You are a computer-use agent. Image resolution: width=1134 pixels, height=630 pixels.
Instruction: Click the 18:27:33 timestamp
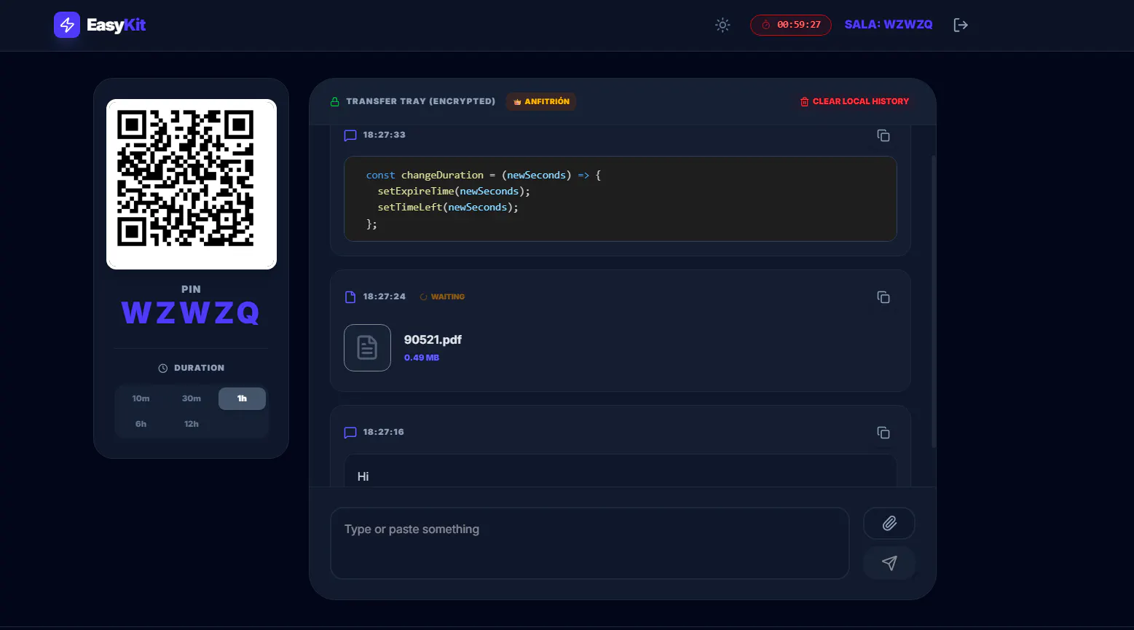click(x=385, y=135)
